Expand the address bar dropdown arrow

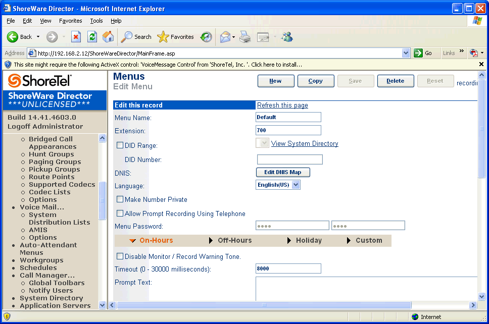tap(406, 53)
